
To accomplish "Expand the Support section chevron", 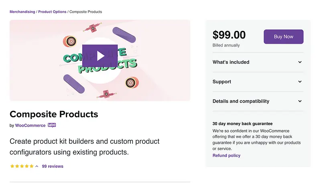I will (x=300, y=82).
